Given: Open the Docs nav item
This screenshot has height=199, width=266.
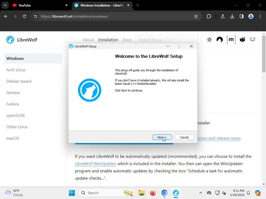Looking at the screenshot, I should click(127, 40).
